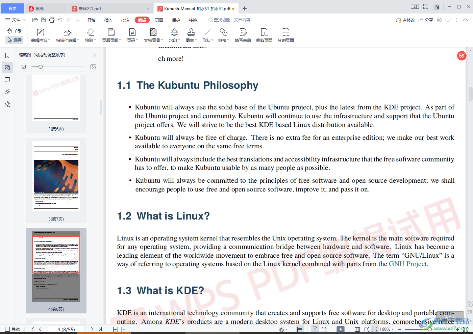The height and width of the screenshot is (334, 473).
Task: Open the folder icon to open a file
Action: 35,20
